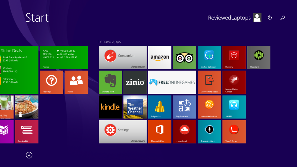
Task: Click the search magnifier button
Action: click(283, 18)
